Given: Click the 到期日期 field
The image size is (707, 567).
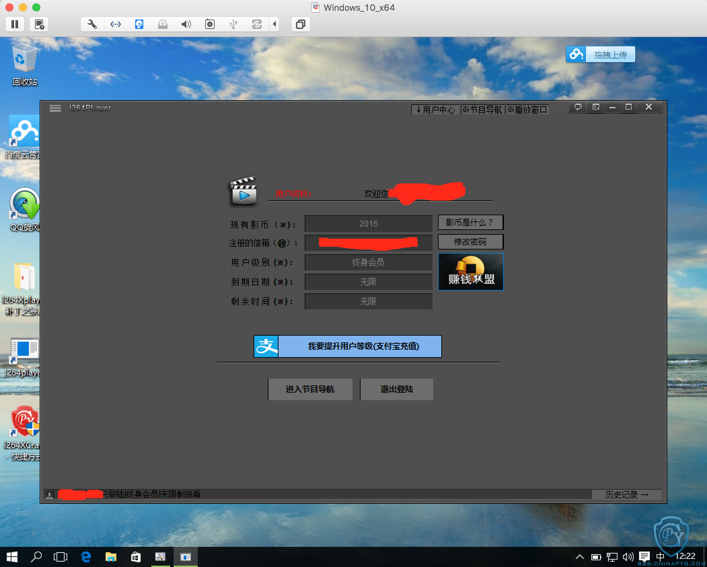Looking at the screenshot, I should (x=368, y=282).
